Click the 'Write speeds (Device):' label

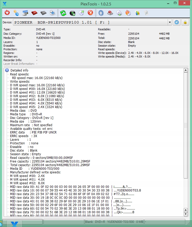point(112,53)
